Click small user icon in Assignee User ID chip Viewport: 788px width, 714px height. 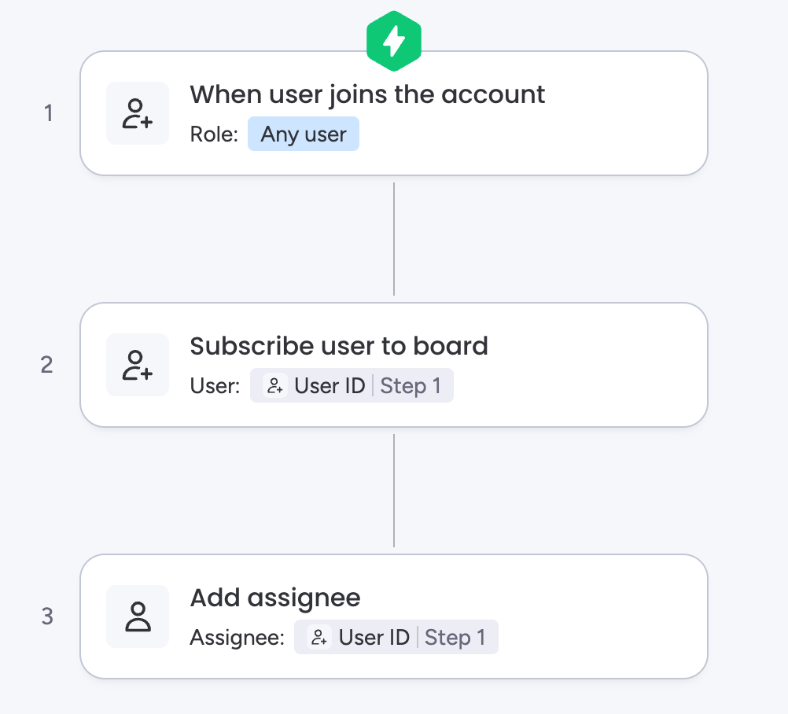tap(319, 638)
